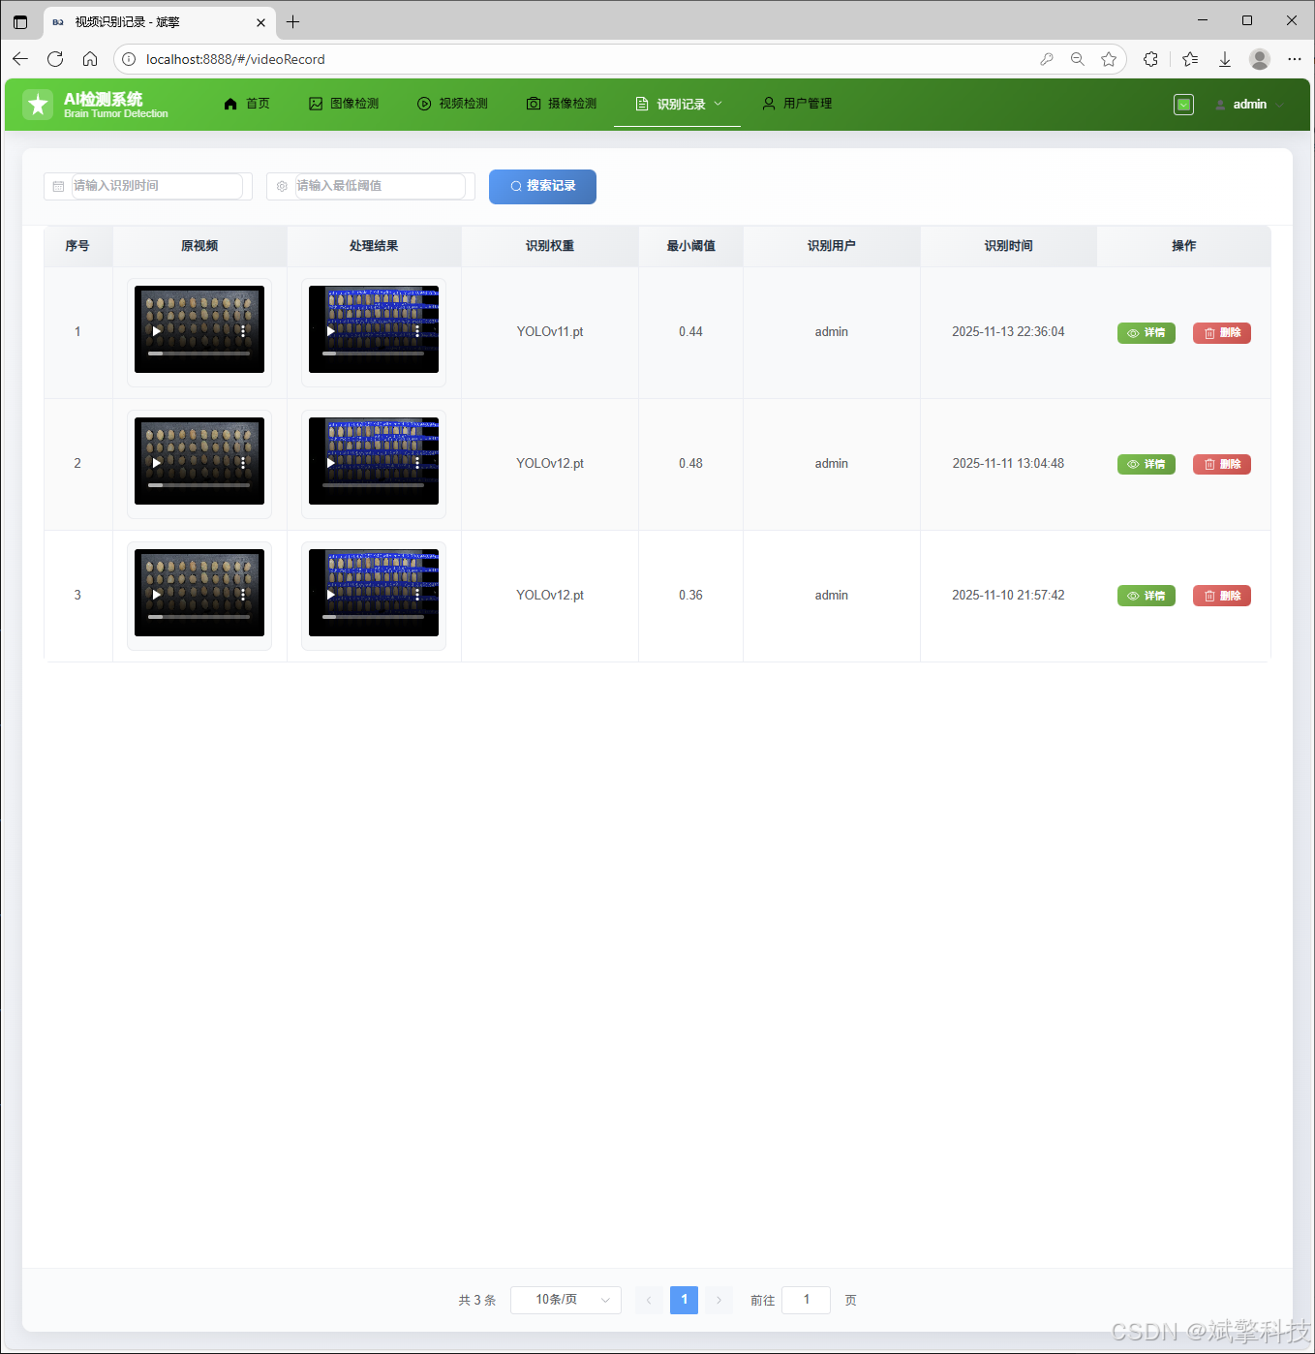Focus the 前往 page jump field
This screenshot has width=1315, height=1354.
(806, 1300)
